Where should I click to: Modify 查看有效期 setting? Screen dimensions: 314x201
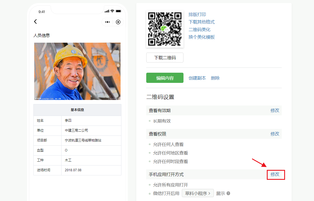coord(275,110)
